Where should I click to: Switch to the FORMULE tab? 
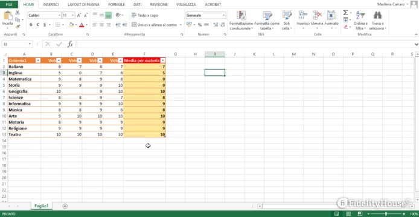[x=117, y=5]
